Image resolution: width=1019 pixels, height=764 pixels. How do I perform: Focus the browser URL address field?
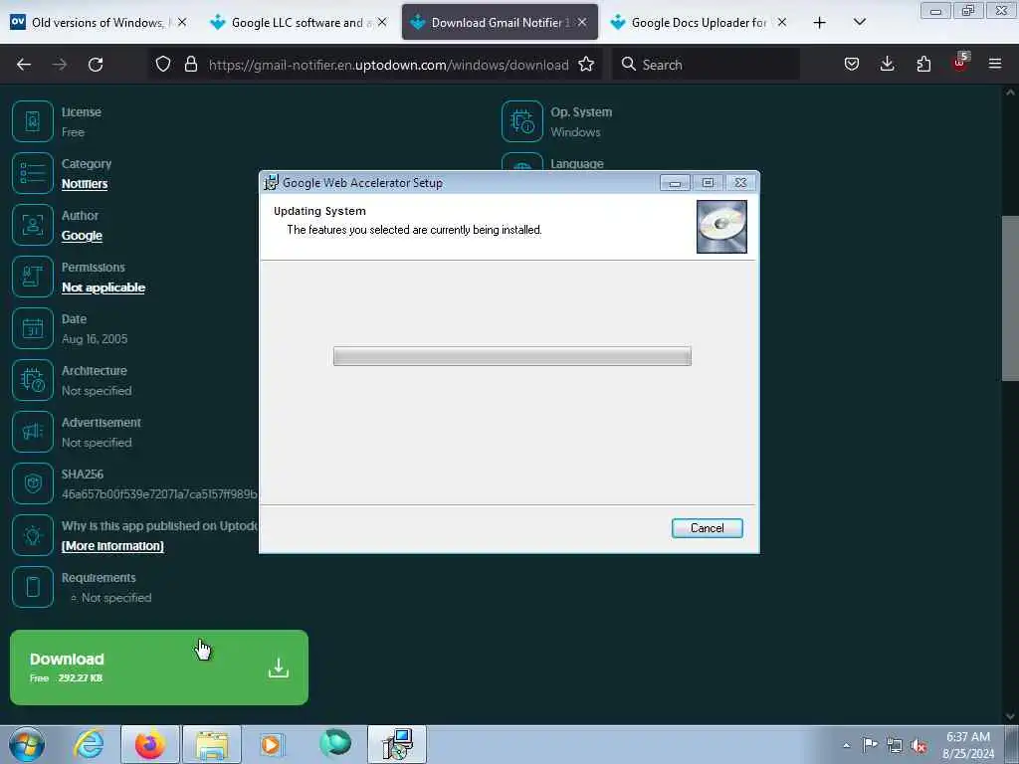click(x=388, y=65)
